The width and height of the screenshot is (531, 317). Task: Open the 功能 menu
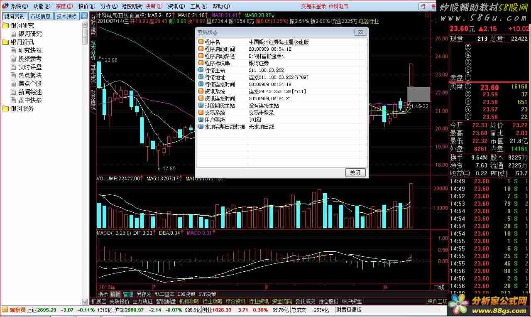point(42,6)
